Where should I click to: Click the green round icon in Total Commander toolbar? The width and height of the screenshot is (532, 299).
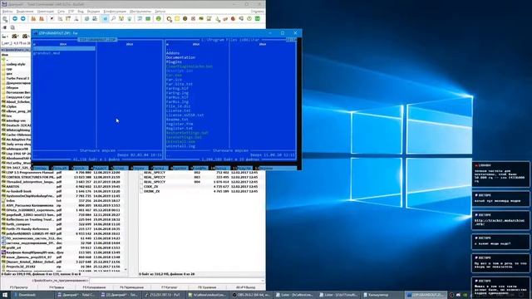tap(159, 19)
